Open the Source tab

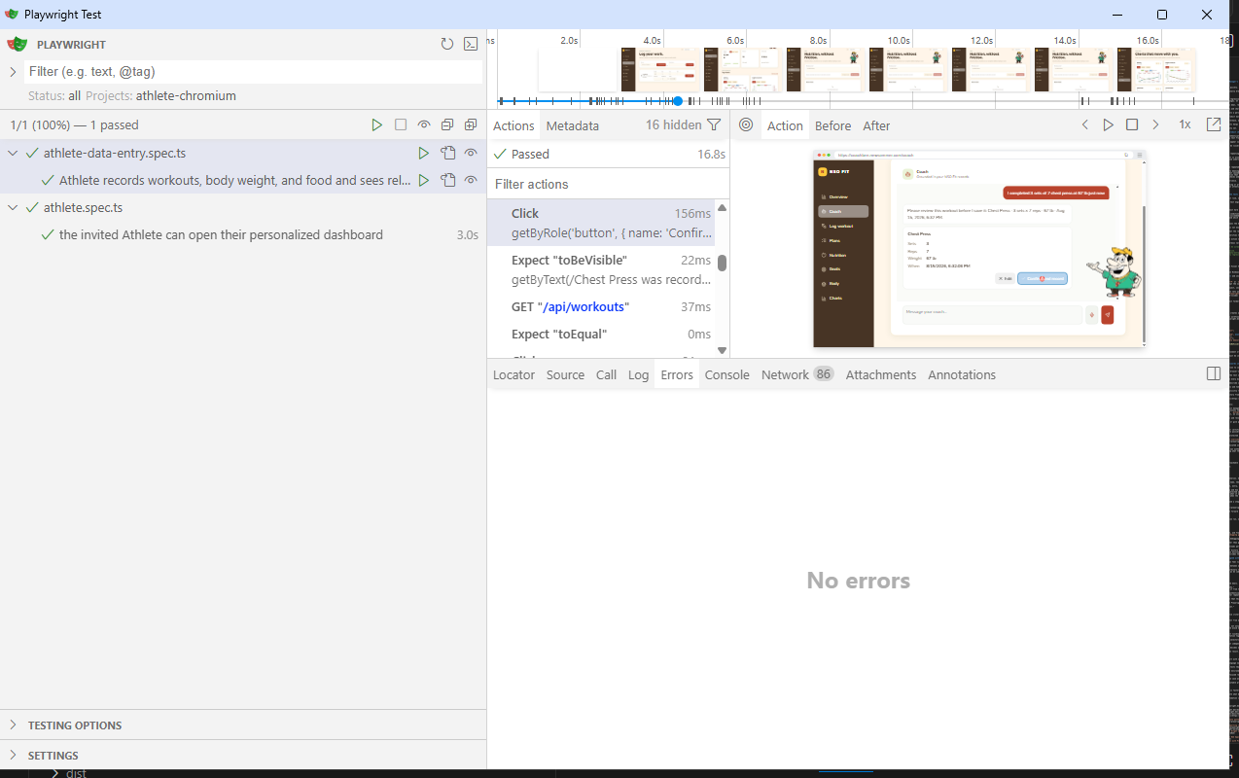[565, 374]
